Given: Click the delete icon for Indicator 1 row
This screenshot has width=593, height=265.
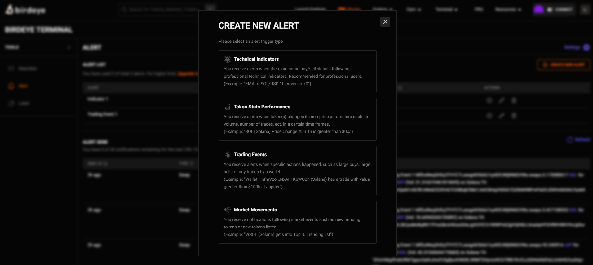Looking at the screenshot, I should [514, 100].
